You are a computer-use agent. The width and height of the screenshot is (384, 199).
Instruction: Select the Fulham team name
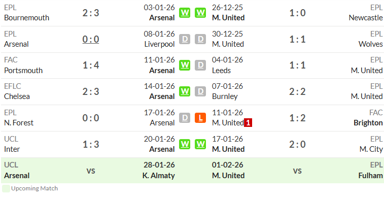(370, 176)
